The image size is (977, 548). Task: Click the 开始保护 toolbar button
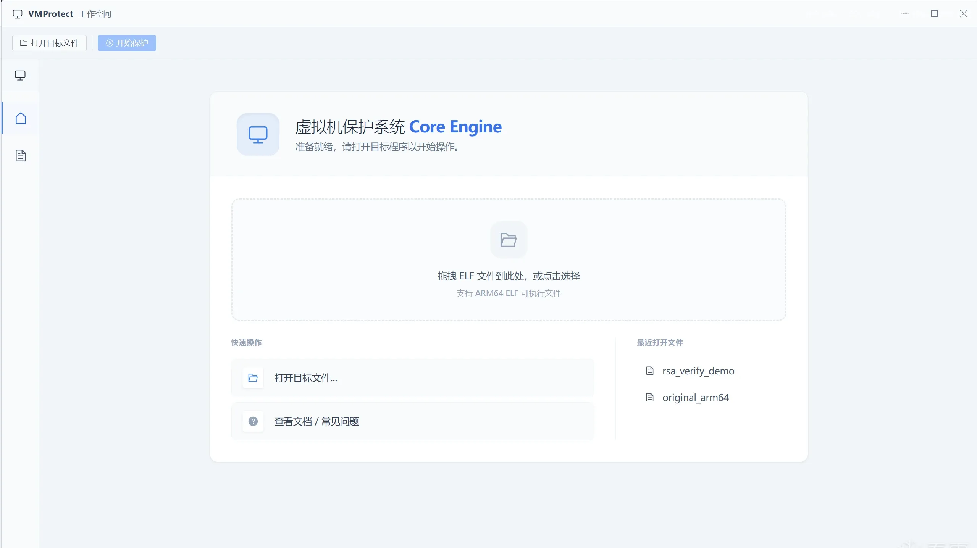pyautogui.click(x=127, y=43)
